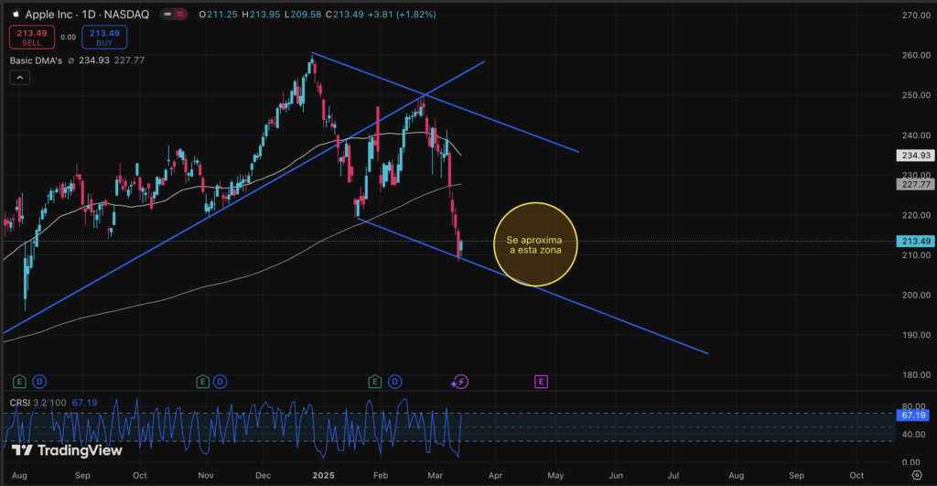Click the purple lightning event icon in March

(461, 381)
